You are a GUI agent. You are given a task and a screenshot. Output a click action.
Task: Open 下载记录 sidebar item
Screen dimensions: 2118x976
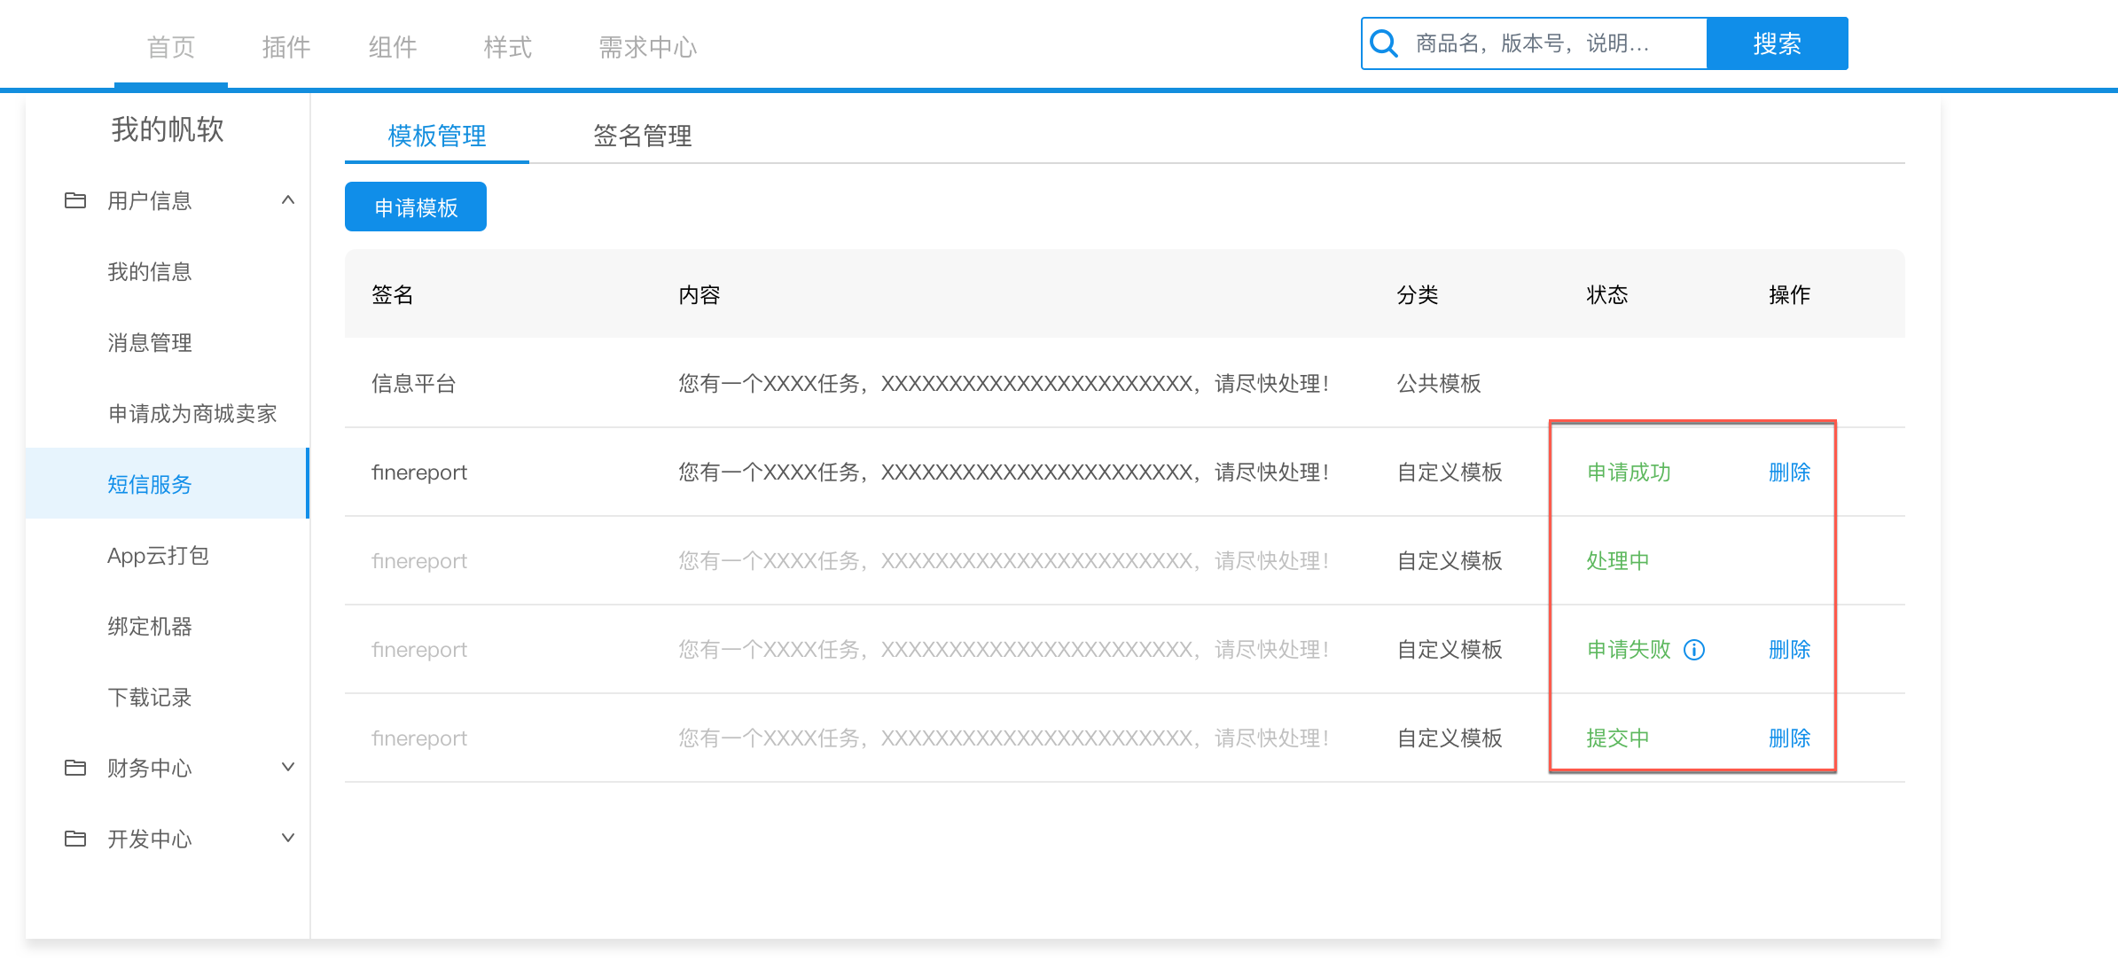coord(150,698)
